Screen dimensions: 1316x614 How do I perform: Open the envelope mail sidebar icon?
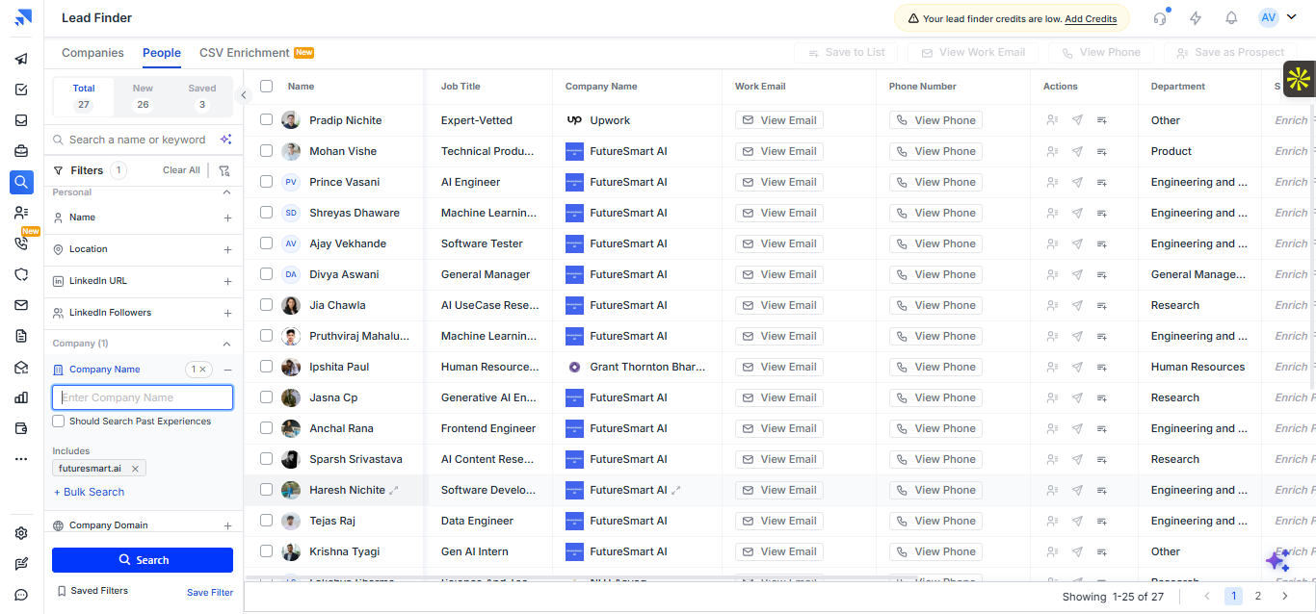click(21, 305)
